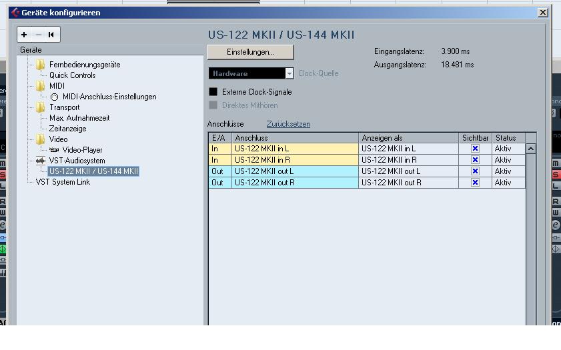This screenshot has width=561, height=350.
Task: Click the Eingangslatenz value 3.900 ms
Action: (x=455, y=51)
